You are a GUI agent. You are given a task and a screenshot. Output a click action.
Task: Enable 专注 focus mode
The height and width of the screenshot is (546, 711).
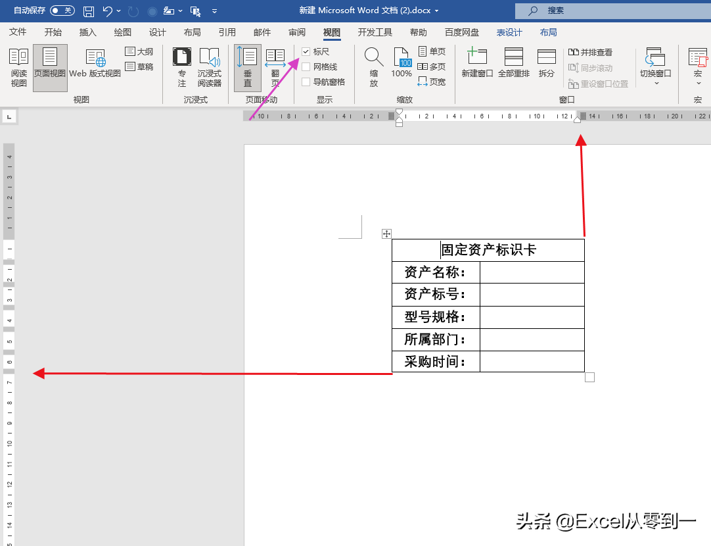pos(182,68)
